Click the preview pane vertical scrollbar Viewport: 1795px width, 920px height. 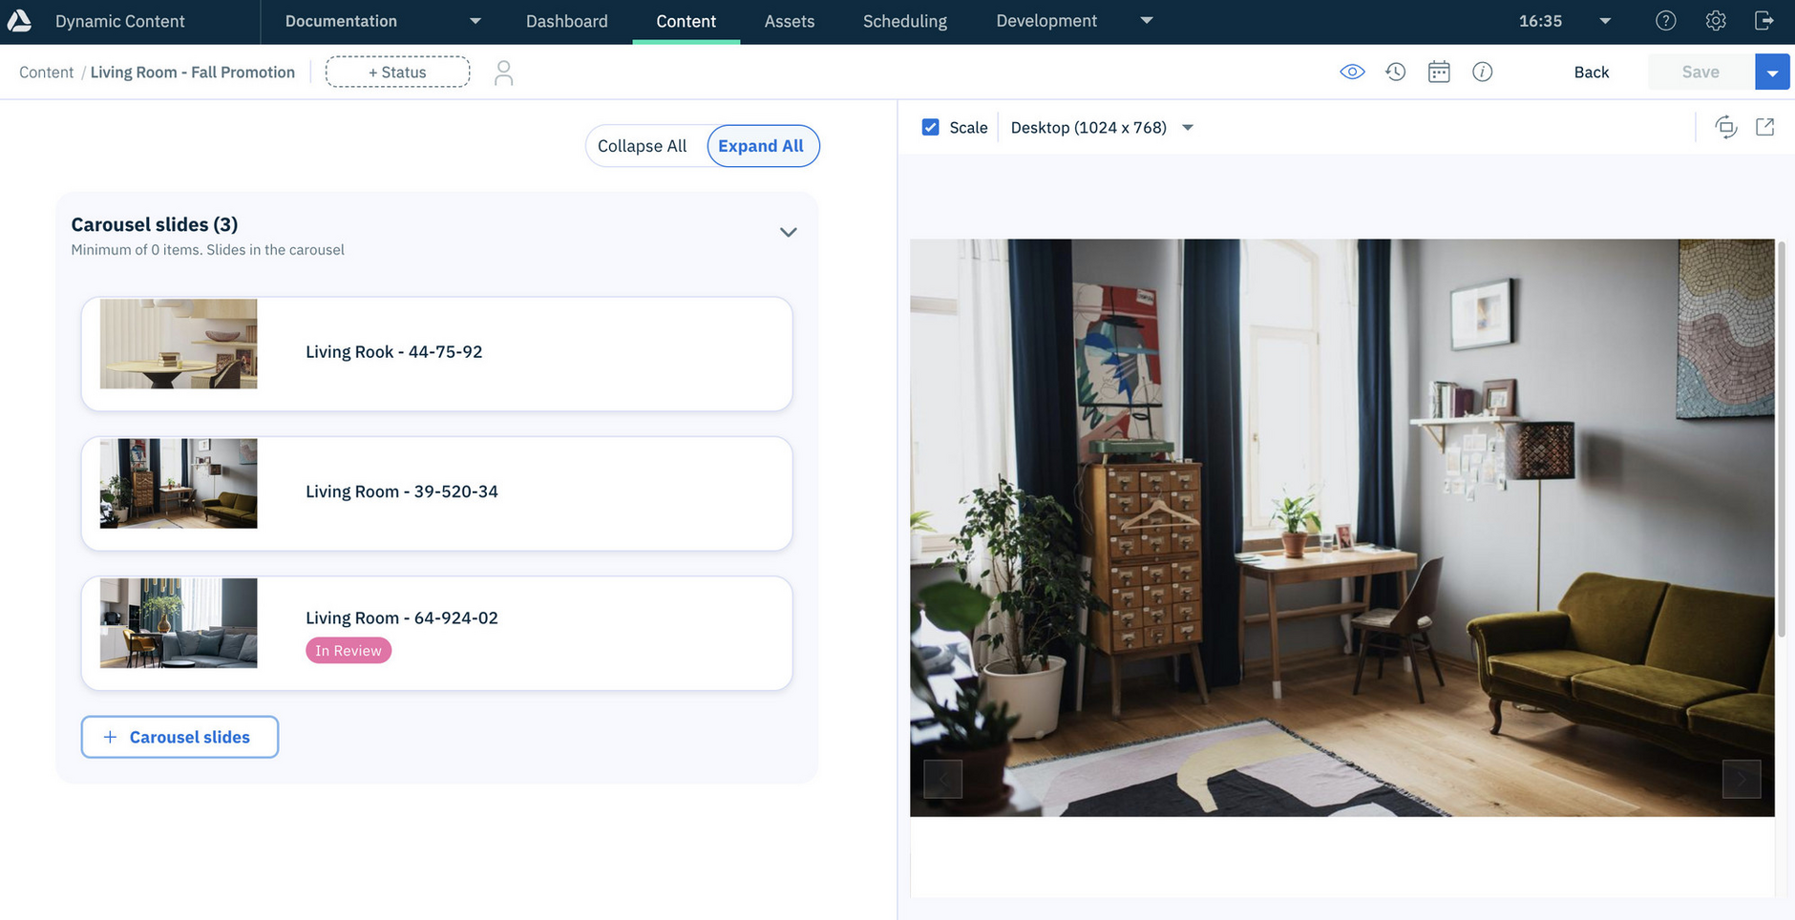(1782, 439)
